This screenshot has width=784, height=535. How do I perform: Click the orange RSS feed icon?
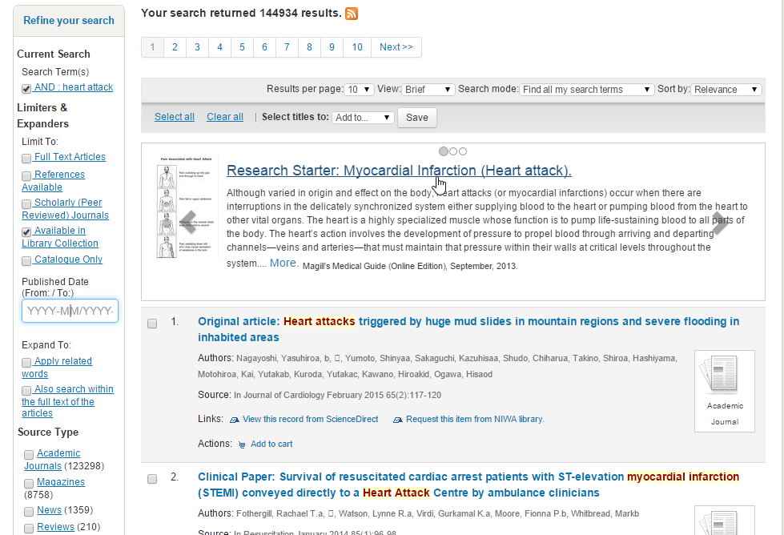coord(352,14)
